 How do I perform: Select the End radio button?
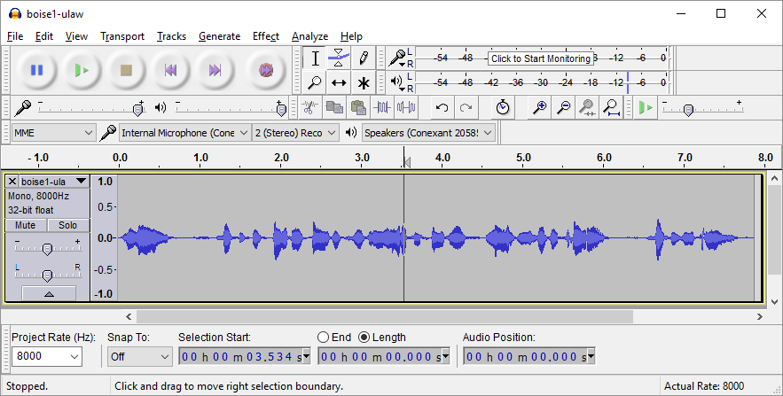point(324,338)
